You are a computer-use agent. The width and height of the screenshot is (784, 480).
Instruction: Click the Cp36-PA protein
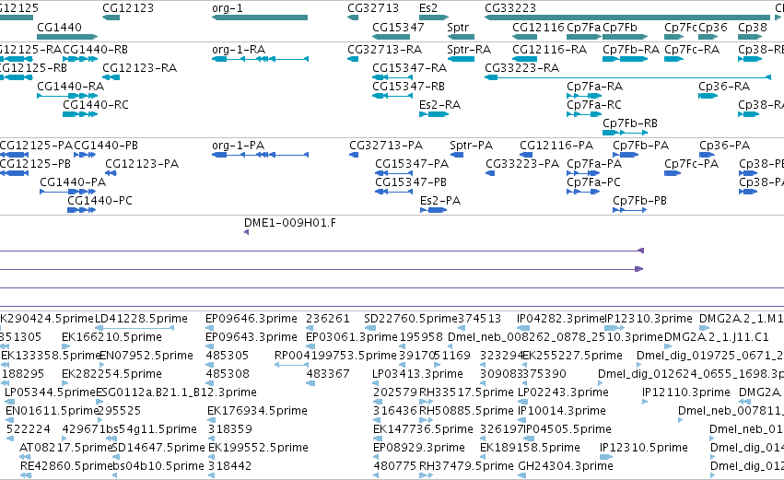point(724,145)
